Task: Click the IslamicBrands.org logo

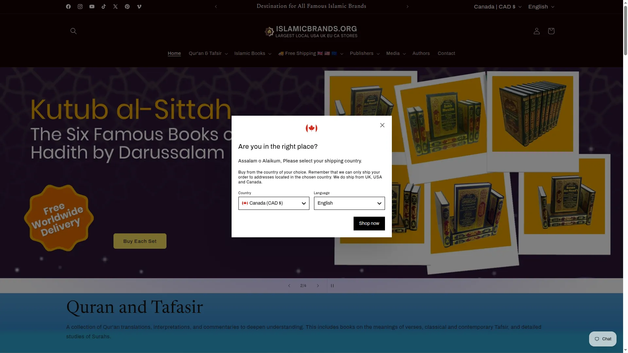Action: (311, 32)
